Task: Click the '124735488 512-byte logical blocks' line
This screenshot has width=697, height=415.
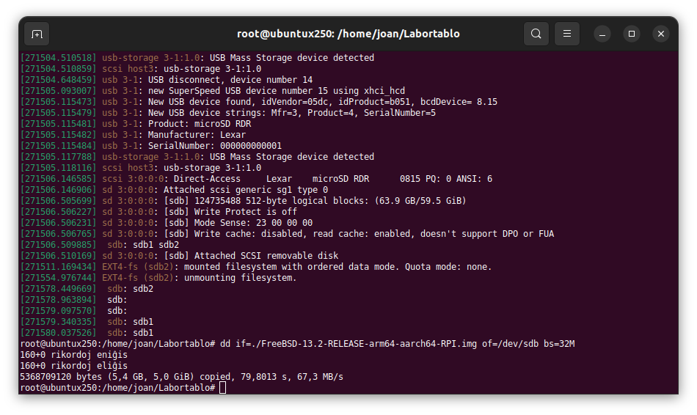Action: point(243,201)
